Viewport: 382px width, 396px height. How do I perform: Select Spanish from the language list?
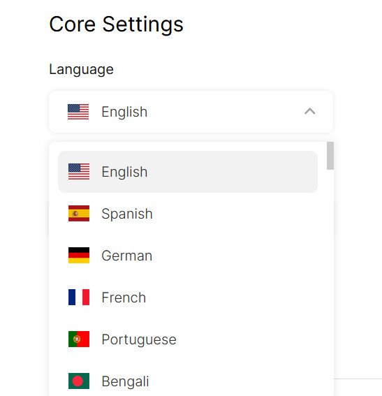pyautogui.click(x=188, y=214)
